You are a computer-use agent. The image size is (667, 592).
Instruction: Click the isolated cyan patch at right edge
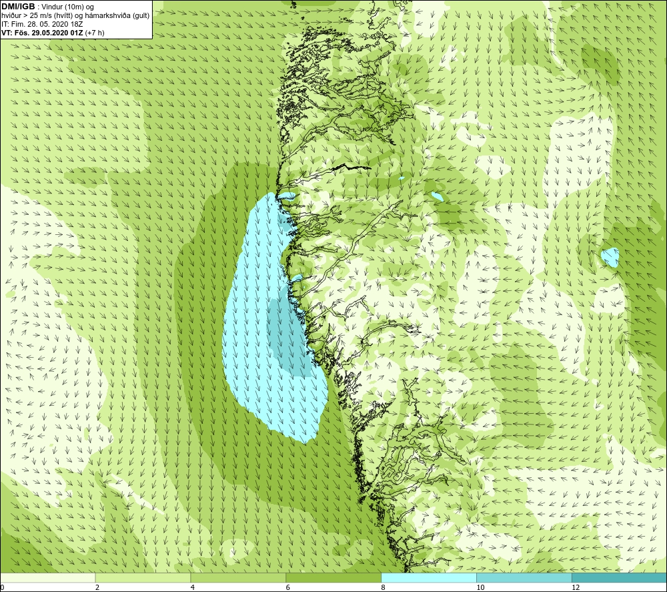(610, 257)
